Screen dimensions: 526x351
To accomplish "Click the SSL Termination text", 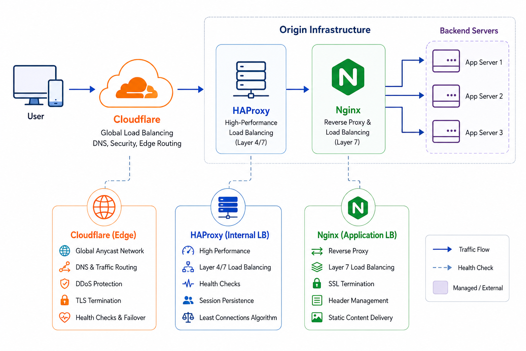I will coord(351,284).
